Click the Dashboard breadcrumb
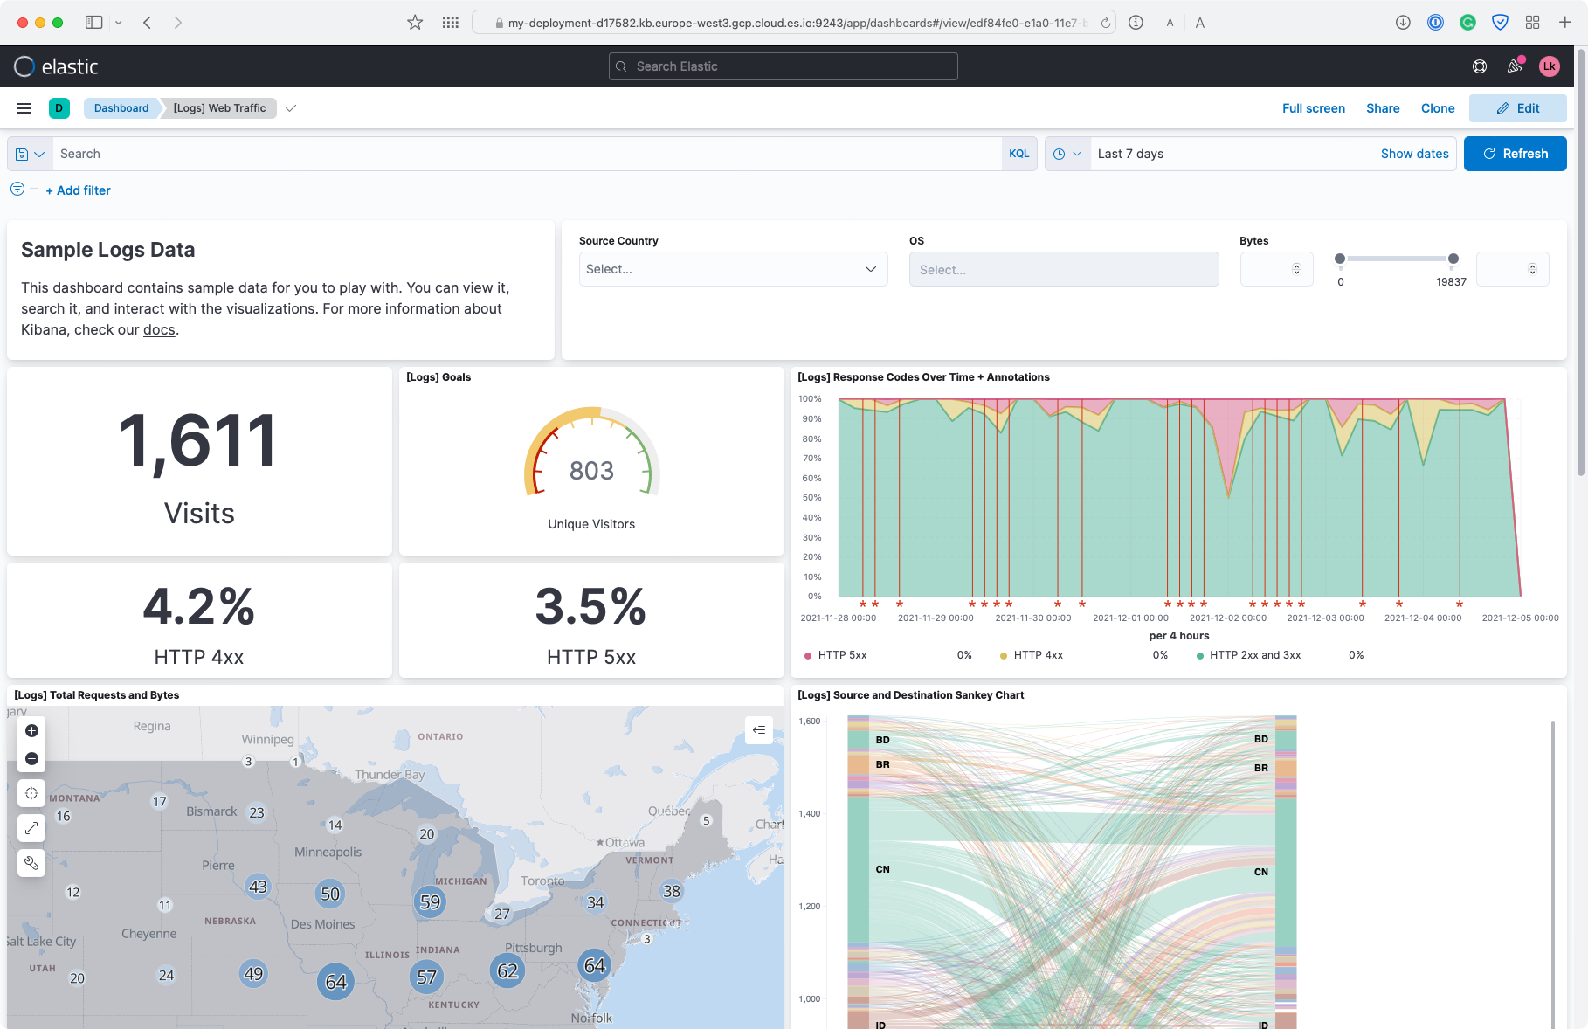This screenshot has width=1588, height=1029. click(x=121, y=108)
